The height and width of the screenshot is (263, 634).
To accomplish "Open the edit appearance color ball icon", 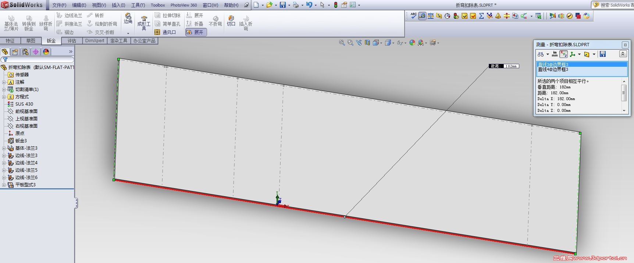I will (412, 43).
